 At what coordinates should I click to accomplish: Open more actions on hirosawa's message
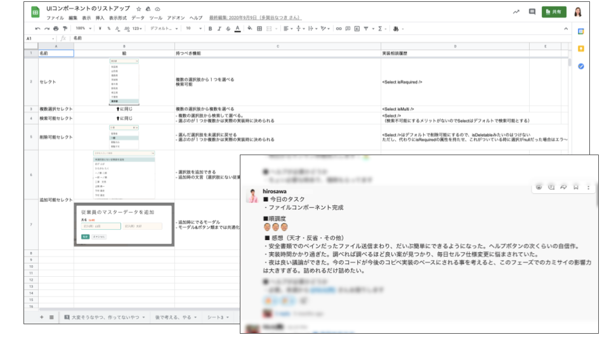point(589,187)
